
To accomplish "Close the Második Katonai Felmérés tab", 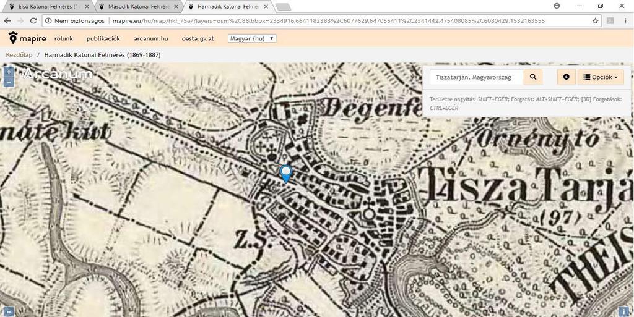I will pyautogui.click(x=176, y=7).
